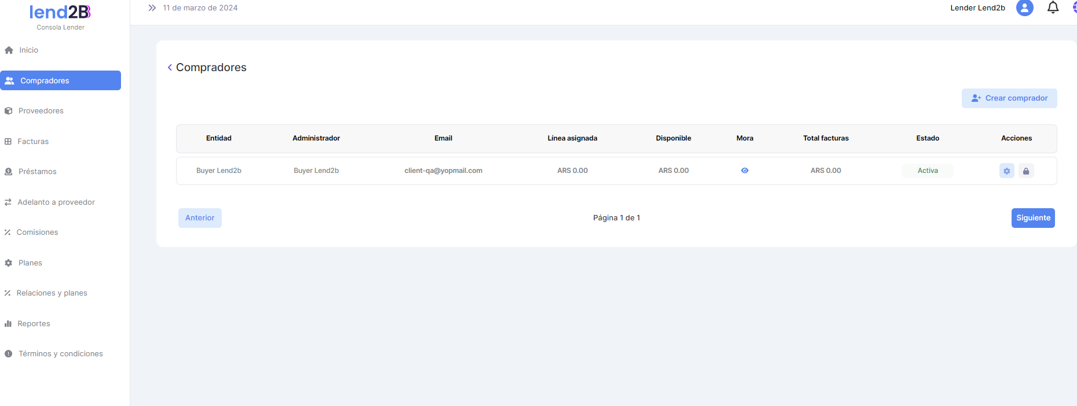
Task: Click the Activa status badge
Action: (927, 171)
